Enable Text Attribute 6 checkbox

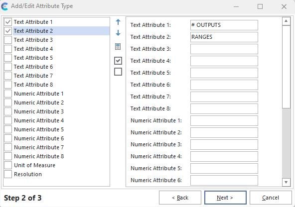point(8,67)
